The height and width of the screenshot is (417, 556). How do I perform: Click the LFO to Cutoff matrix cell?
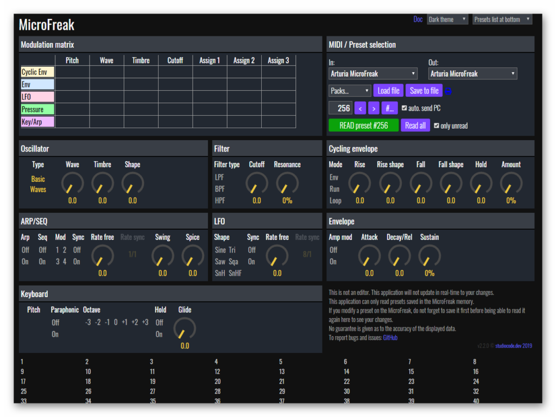[175, 97]
